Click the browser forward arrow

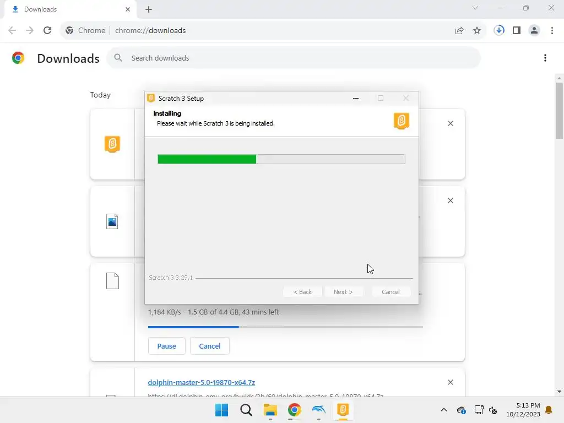[30, 30]
